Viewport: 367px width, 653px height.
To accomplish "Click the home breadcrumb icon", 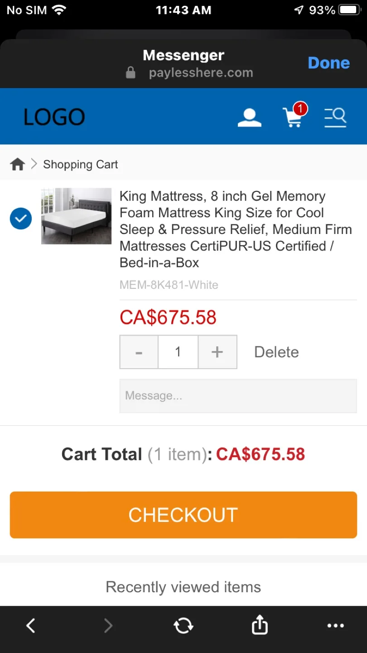I will [x=17, y=164].
